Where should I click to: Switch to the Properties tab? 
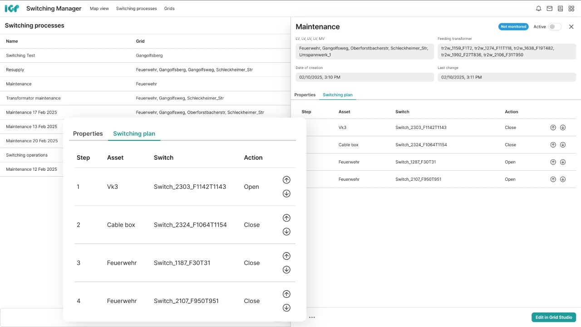88,134
